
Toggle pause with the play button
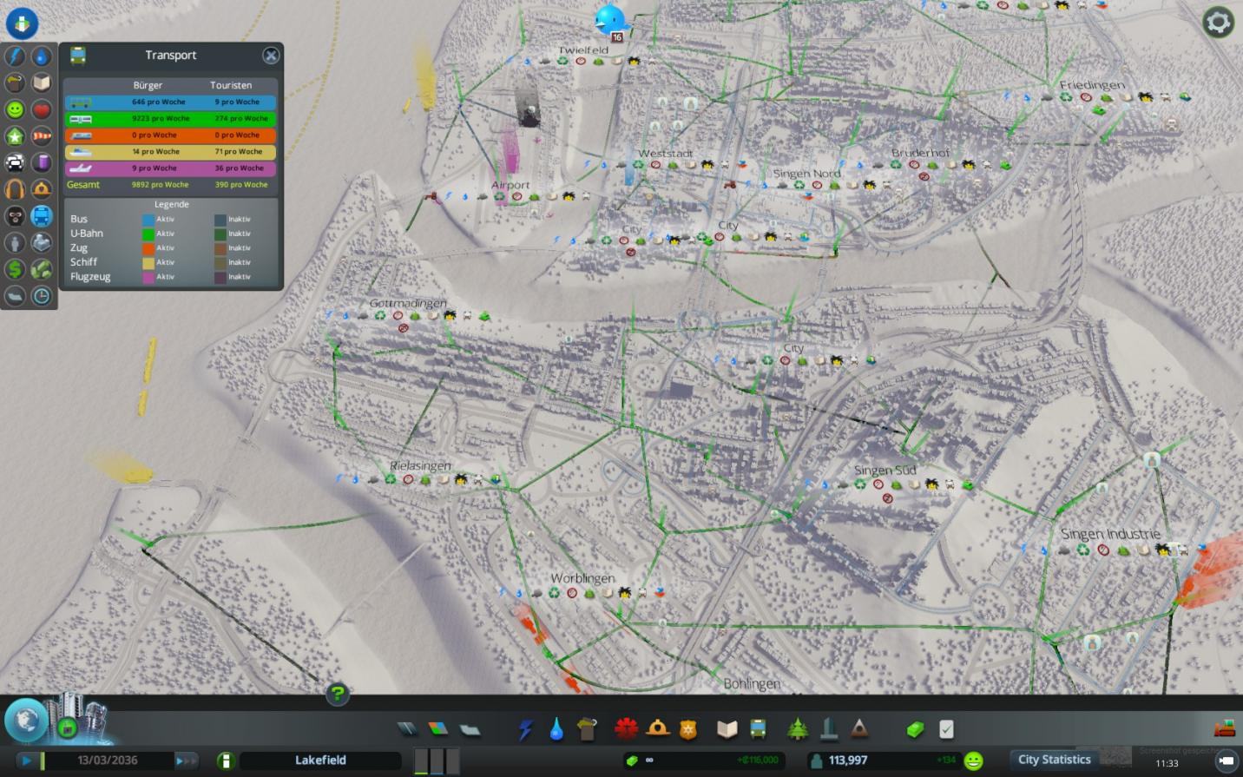click(x=26, y=761)
